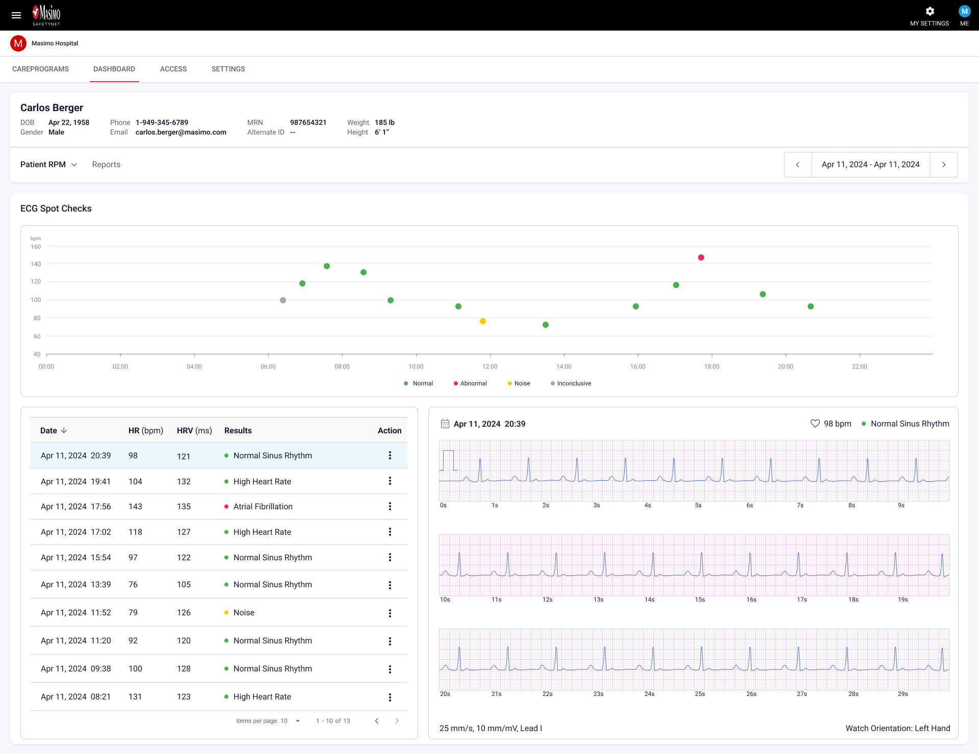Click the red abnormal data point on chart

tap(701, 257)
